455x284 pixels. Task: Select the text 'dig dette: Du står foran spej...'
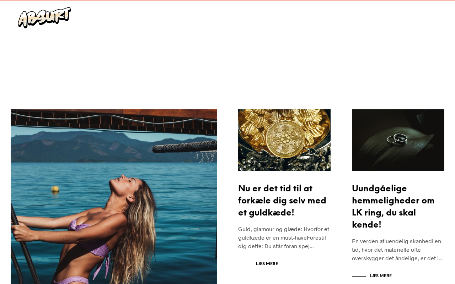[276, 246]
